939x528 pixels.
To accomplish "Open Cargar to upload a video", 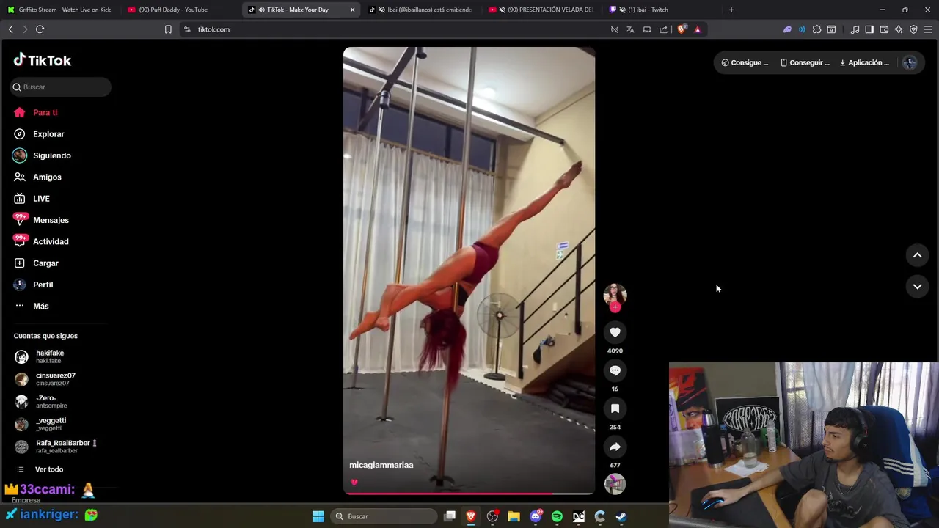I will click(36, 263).
